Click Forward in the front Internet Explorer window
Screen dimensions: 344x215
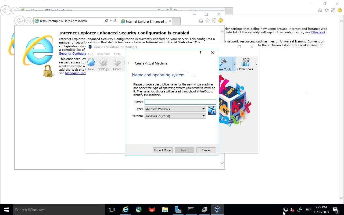coord(29,21)
